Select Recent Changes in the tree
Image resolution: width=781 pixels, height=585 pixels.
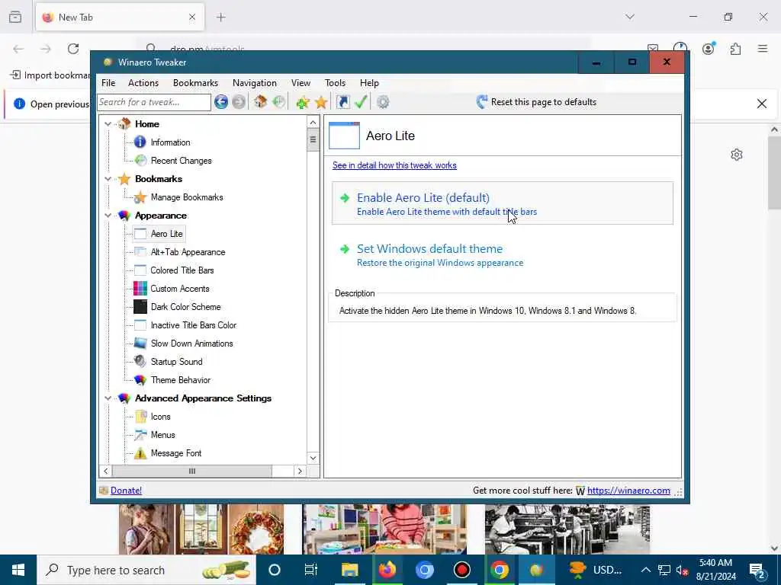[181, 161]
